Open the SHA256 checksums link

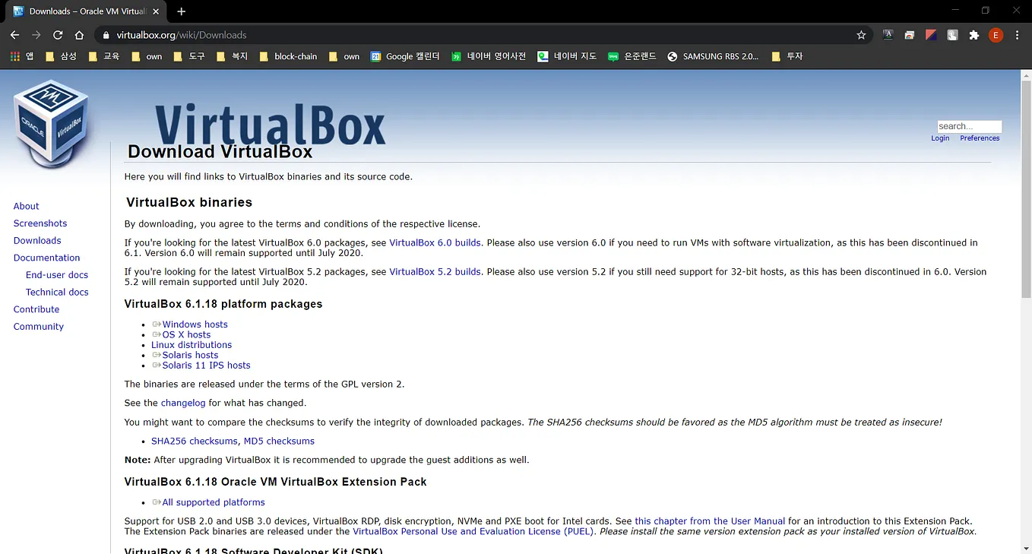click(x=195, y=442)
